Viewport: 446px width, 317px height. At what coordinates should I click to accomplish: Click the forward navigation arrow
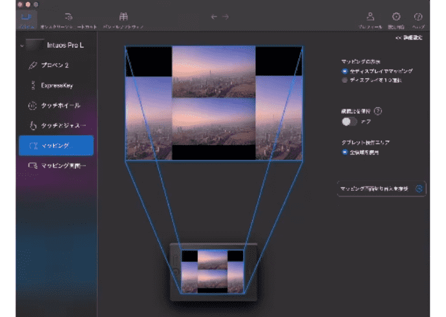click(x=226, y=17)
